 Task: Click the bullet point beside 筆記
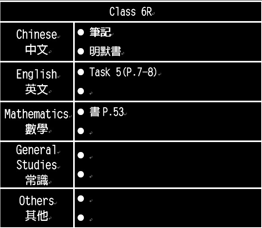coord(81,32)
